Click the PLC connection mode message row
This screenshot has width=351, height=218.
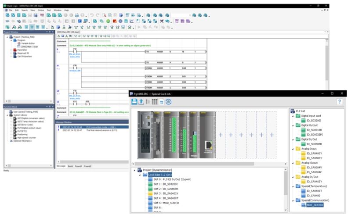(93, 127)
